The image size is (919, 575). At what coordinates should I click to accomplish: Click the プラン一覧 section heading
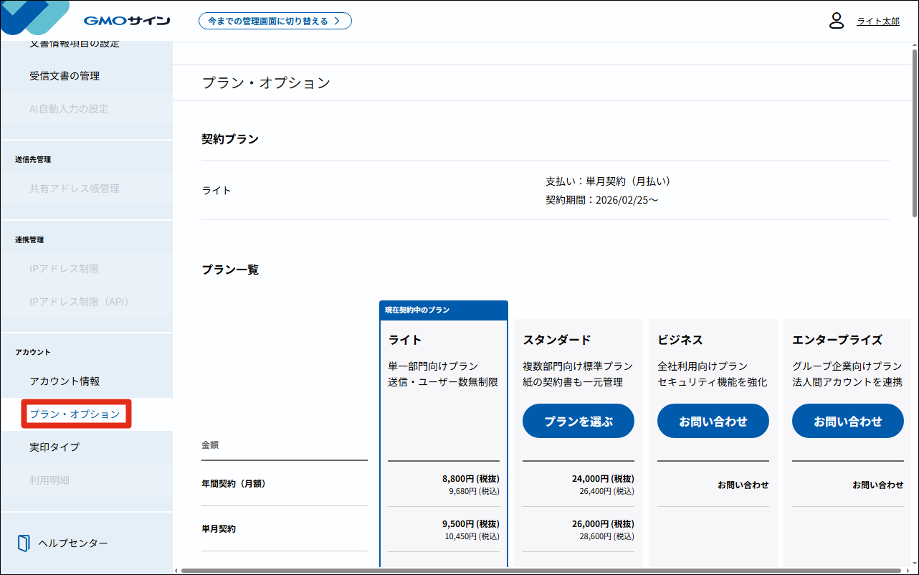pos(230,270)
